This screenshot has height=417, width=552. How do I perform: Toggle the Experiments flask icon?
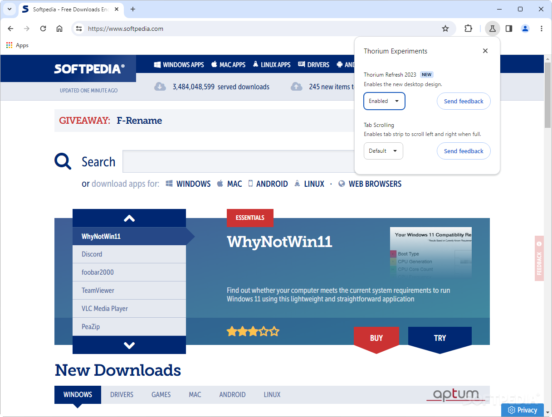tap(492, 29)
